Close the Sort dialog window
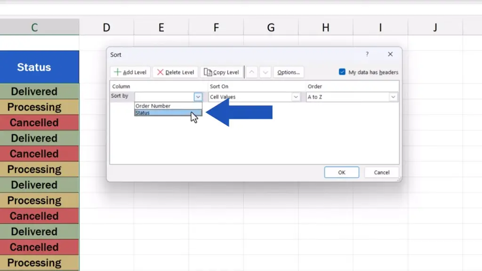 coord(390,55)
